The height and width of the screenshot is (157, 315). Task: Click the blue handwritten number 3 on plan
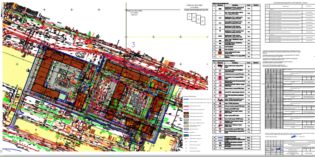click(x=133, y=45)
